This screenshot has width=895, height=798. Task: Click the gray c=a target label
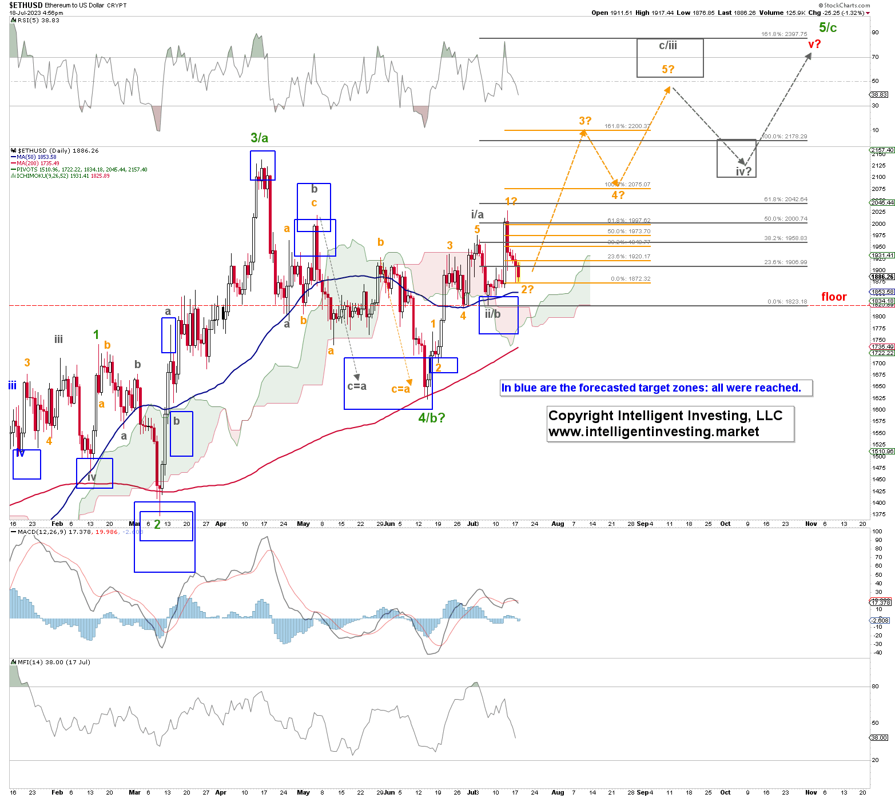click(357, 386)
